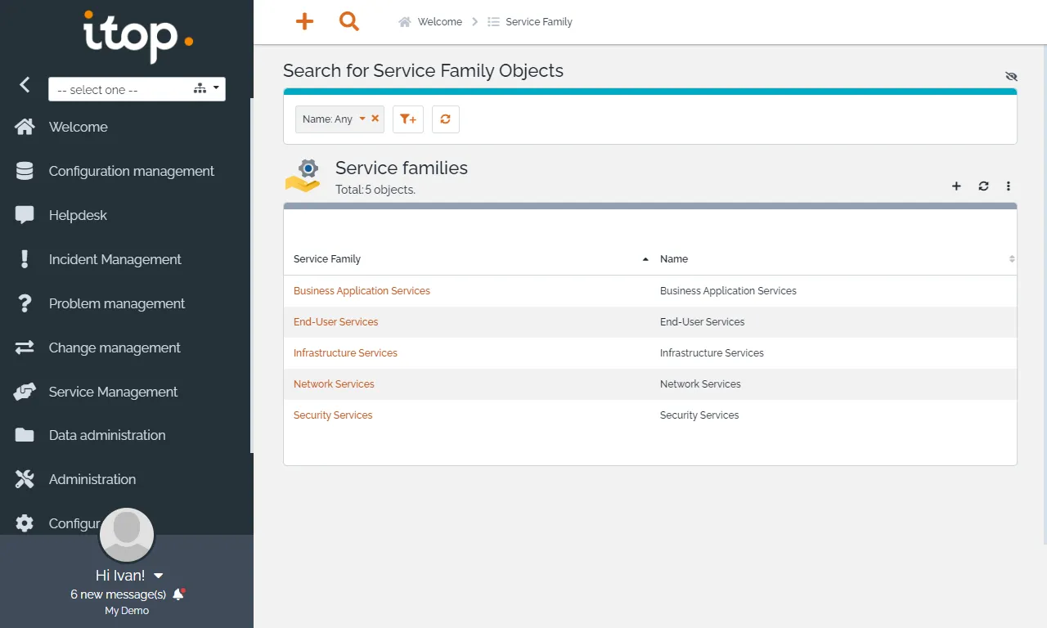Screen dimensions: 1047x628
Task: Click the user avatar picture
Action: pos(127,536)
